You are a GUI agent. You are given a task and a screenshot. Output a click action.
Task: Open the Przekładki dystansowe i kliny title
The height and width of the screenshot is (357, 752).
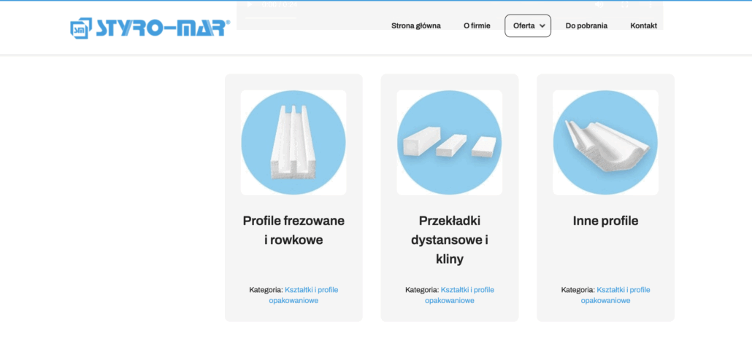pos(450,240)
